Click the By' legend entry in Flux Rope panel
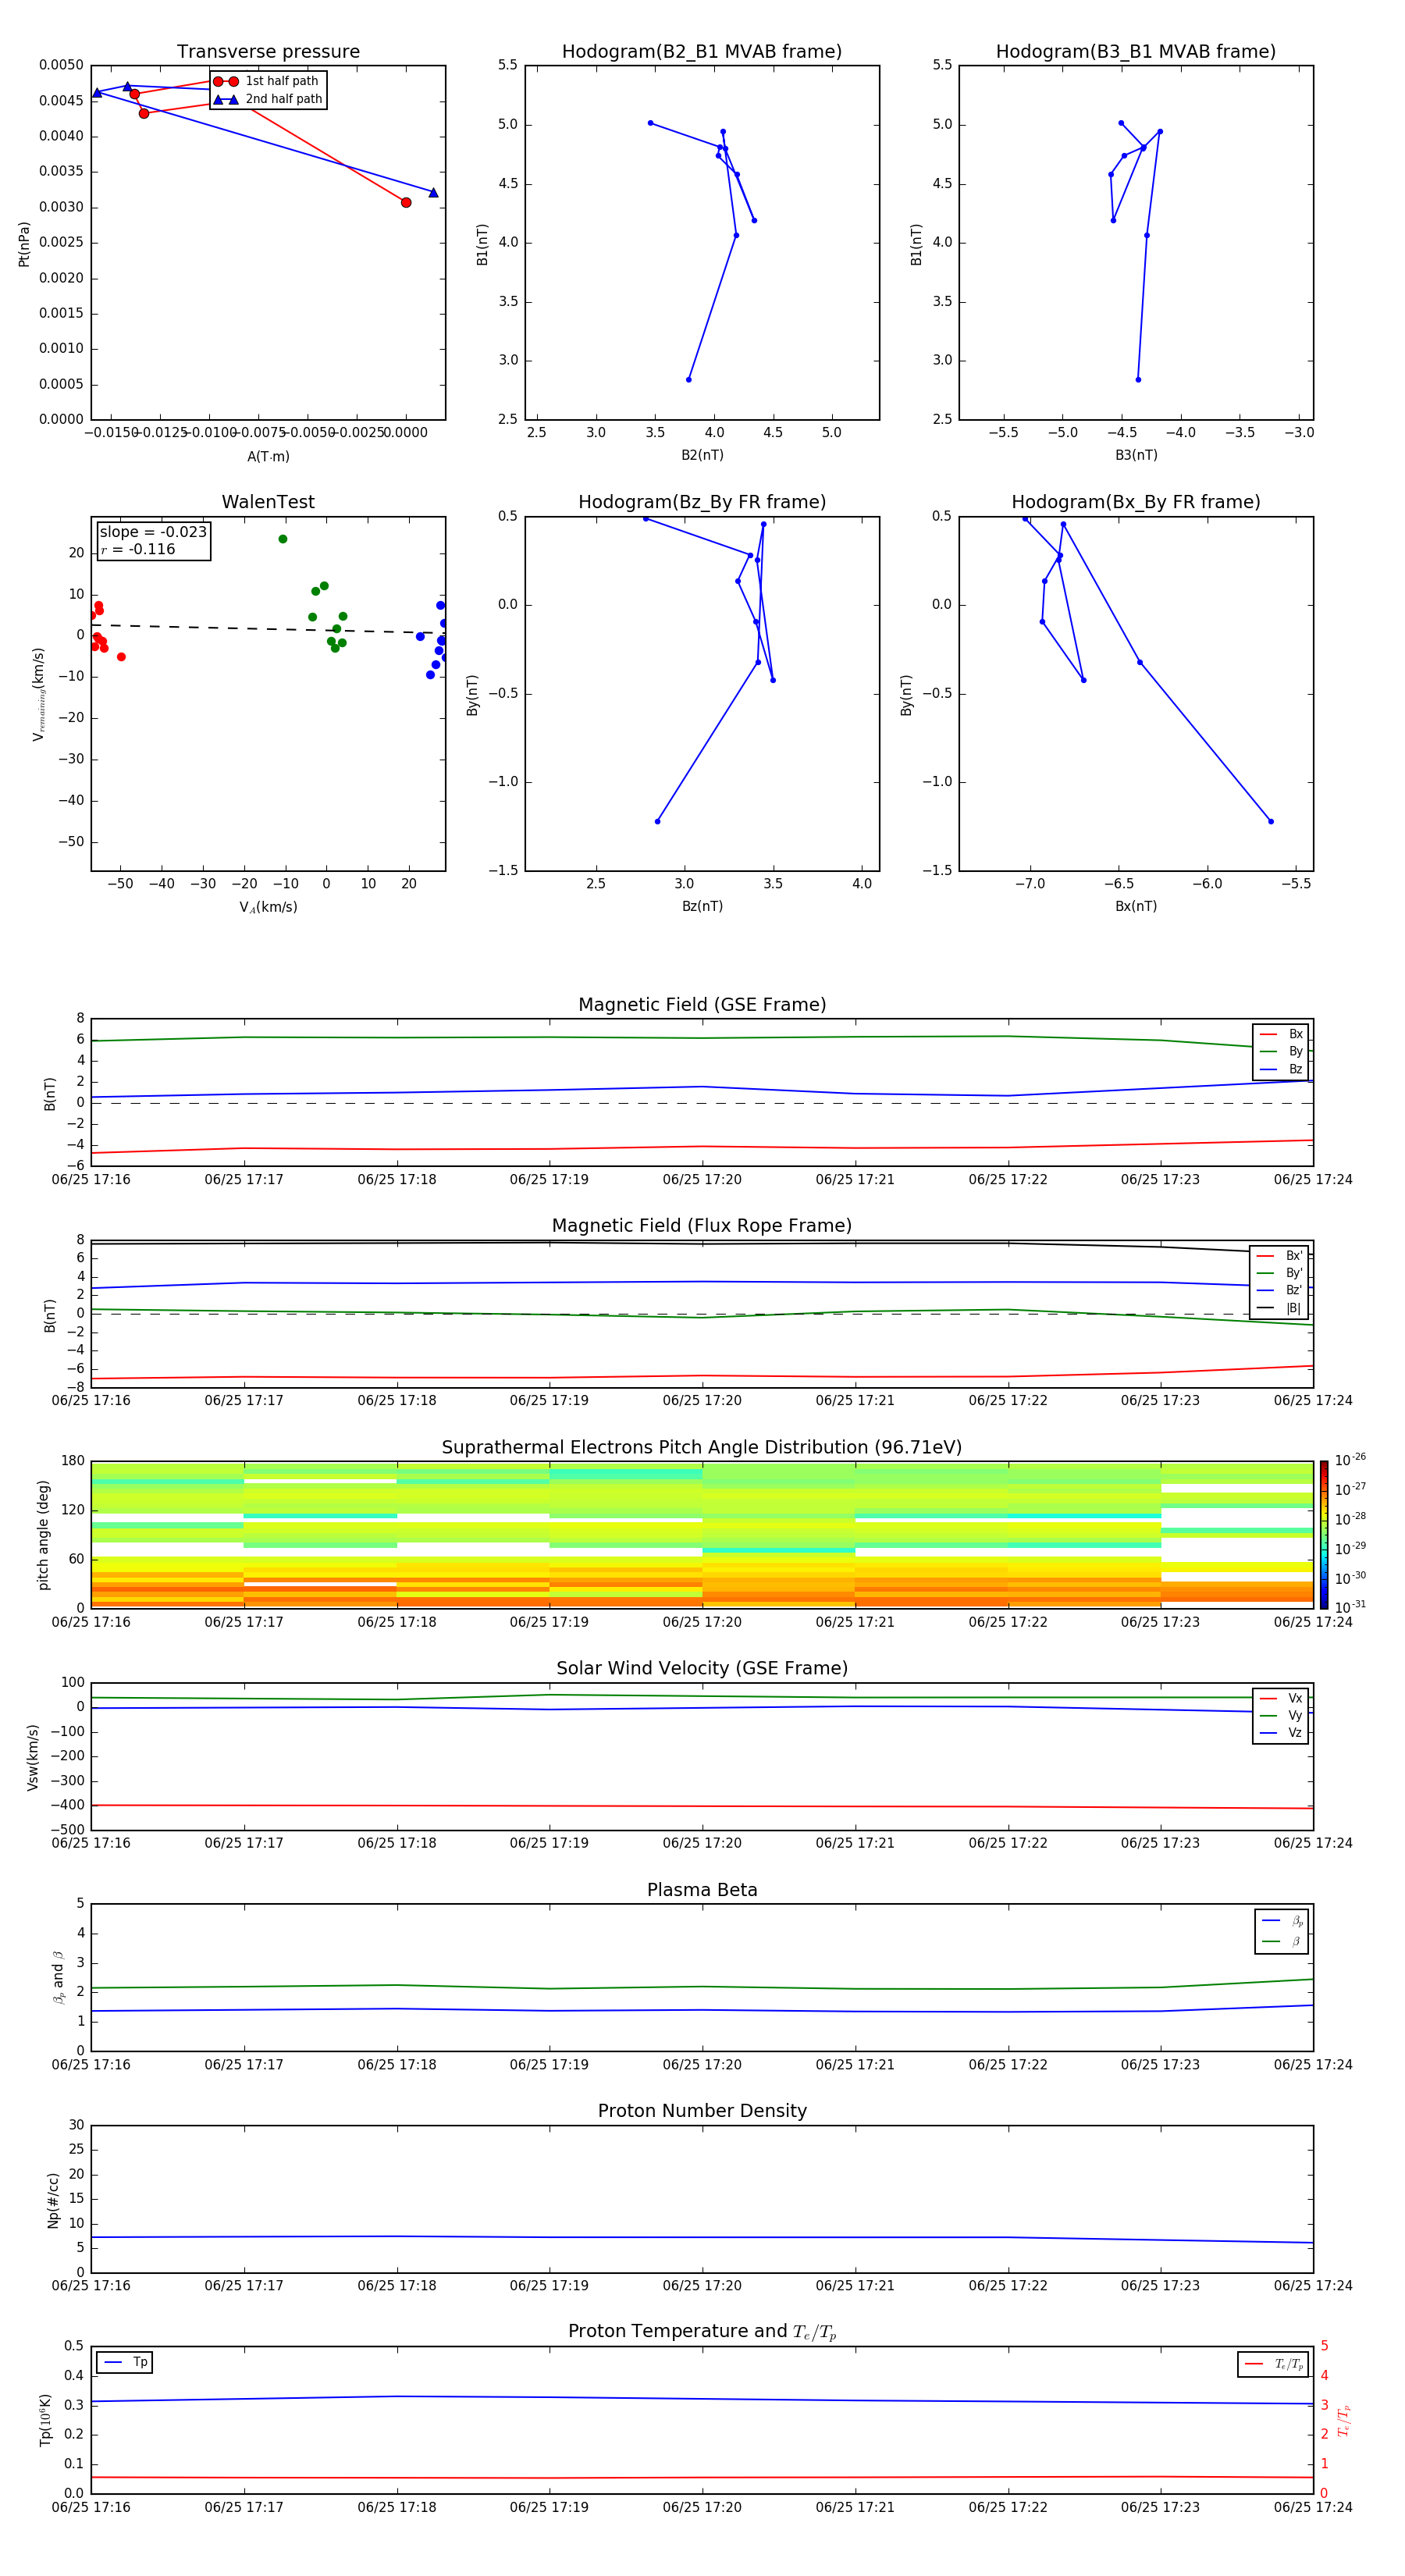 1280,1273
